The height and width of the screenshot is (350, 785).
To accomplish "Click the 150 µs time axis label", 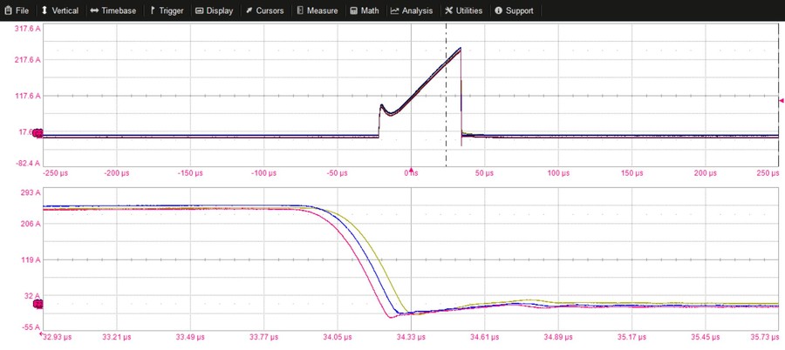I will pos(631,173).
